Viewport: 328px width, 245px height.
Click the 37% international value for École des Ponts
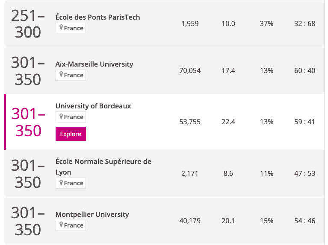point(266,23)
